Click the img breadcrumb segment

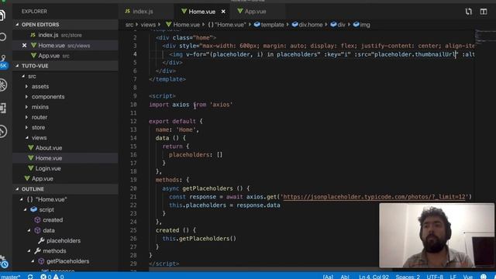(362, 25)
